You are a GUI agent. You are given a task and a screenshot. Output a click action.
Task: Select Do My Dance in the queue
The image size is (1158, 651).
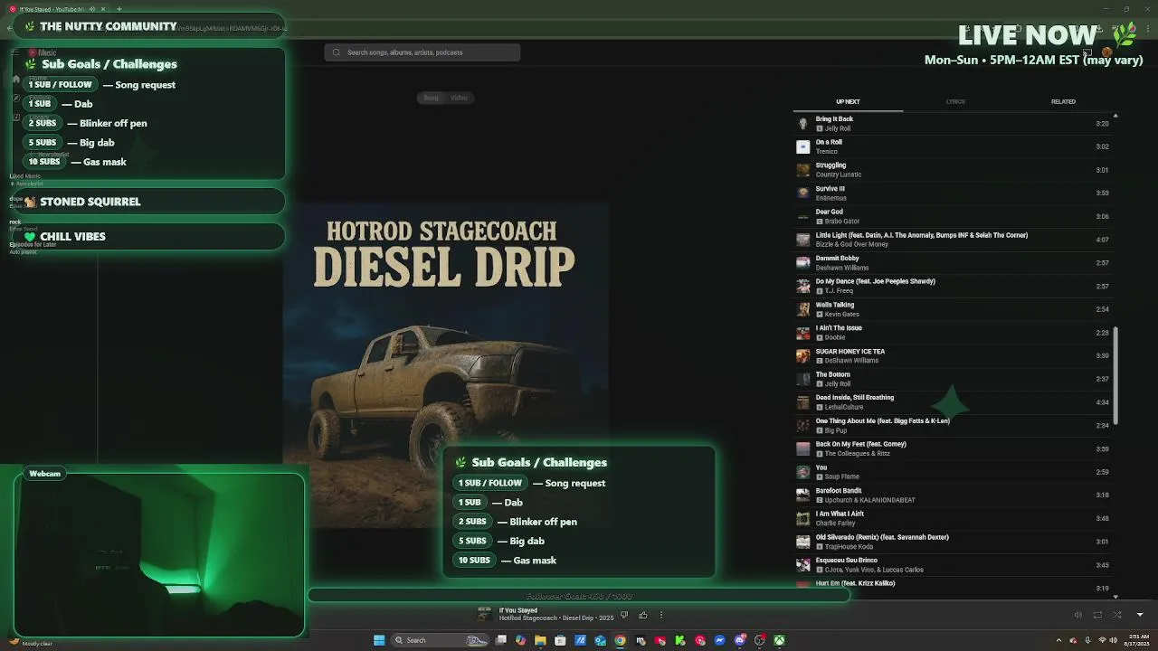954,286
